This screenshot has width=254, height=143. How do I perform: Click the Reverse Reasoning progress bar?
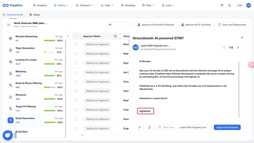(x=49, y=41)
